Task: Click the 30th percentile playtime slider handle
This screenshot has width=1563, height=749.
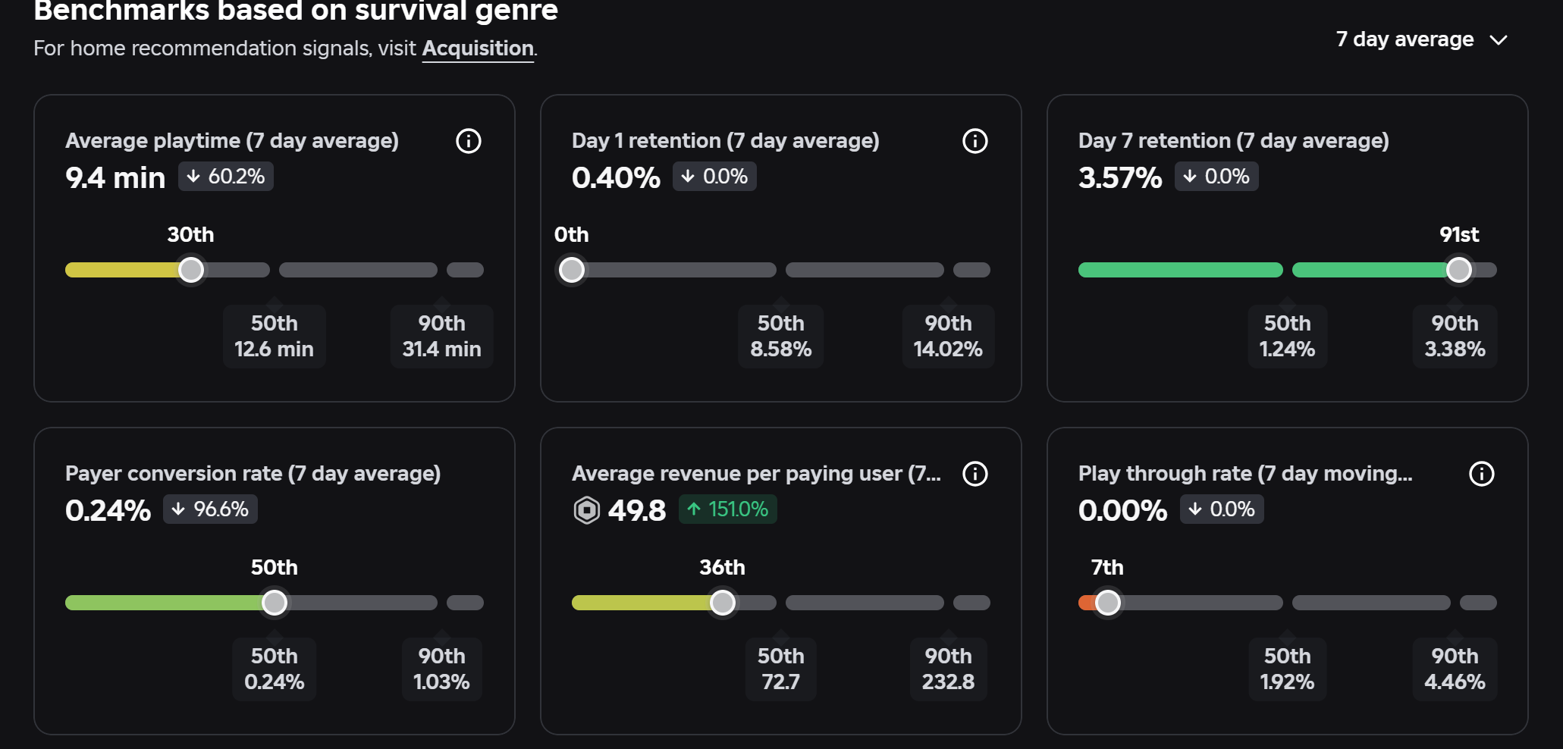Action: [x=191, y=270]
